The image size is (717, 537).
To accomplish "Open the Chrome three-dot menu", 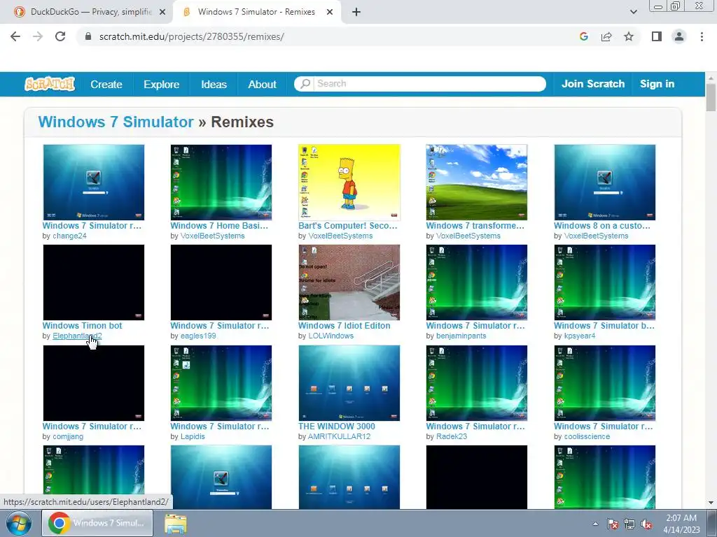I will [702, 36].
